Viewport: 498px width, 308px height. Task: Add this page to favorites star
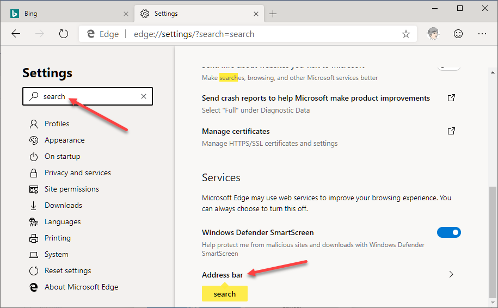(x=405, y=34)
